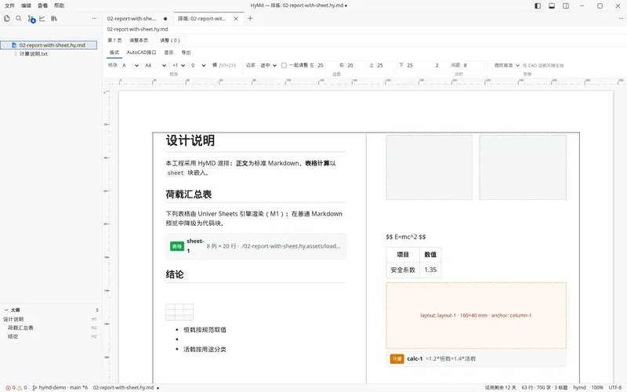Screen dimensions: 627x392
Task: Open the 编辑 menu
Action: [26, 5]
